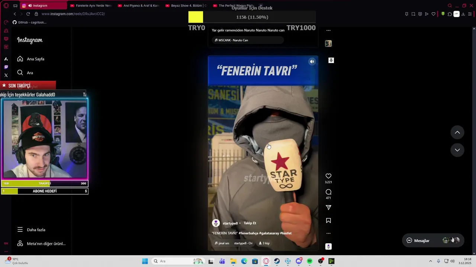Switch to The Perfect Wagyu Philly tab
This screenshot has width=476, height=267.
pos(233,6)
